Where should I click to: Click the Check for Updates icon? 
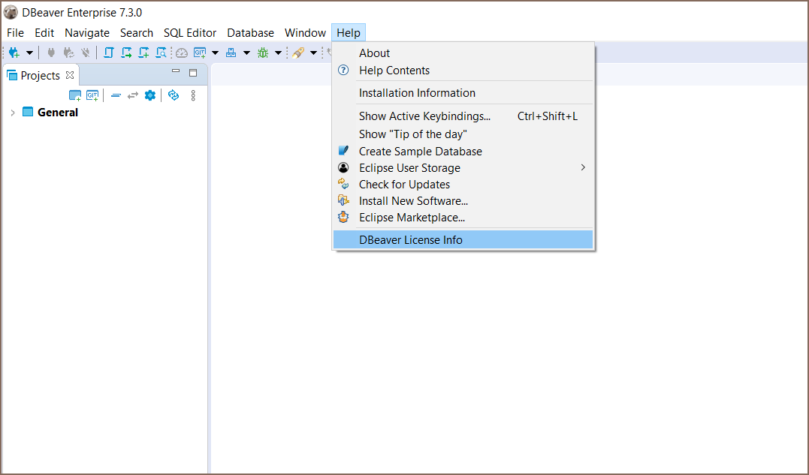(x=343, y=183)
